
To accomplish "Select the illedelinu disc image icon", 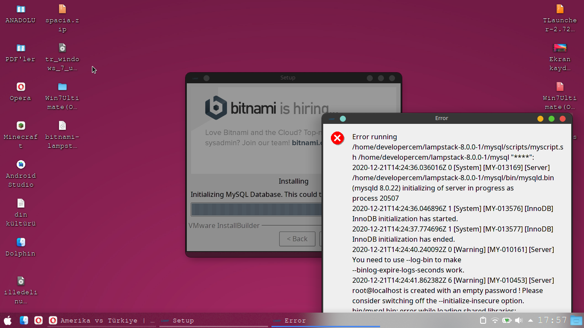I will point(21,281).
